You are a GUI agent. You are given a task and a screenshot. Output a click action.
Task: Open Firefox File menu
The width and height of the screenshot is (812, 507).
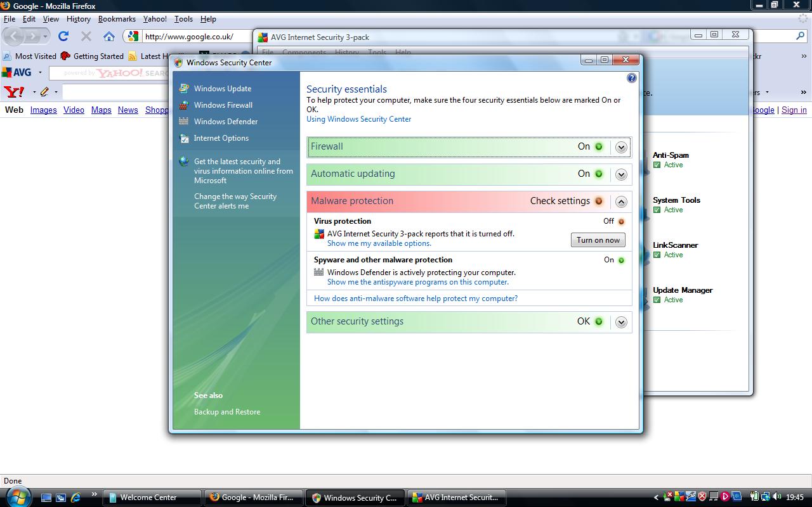click(10, 19)
